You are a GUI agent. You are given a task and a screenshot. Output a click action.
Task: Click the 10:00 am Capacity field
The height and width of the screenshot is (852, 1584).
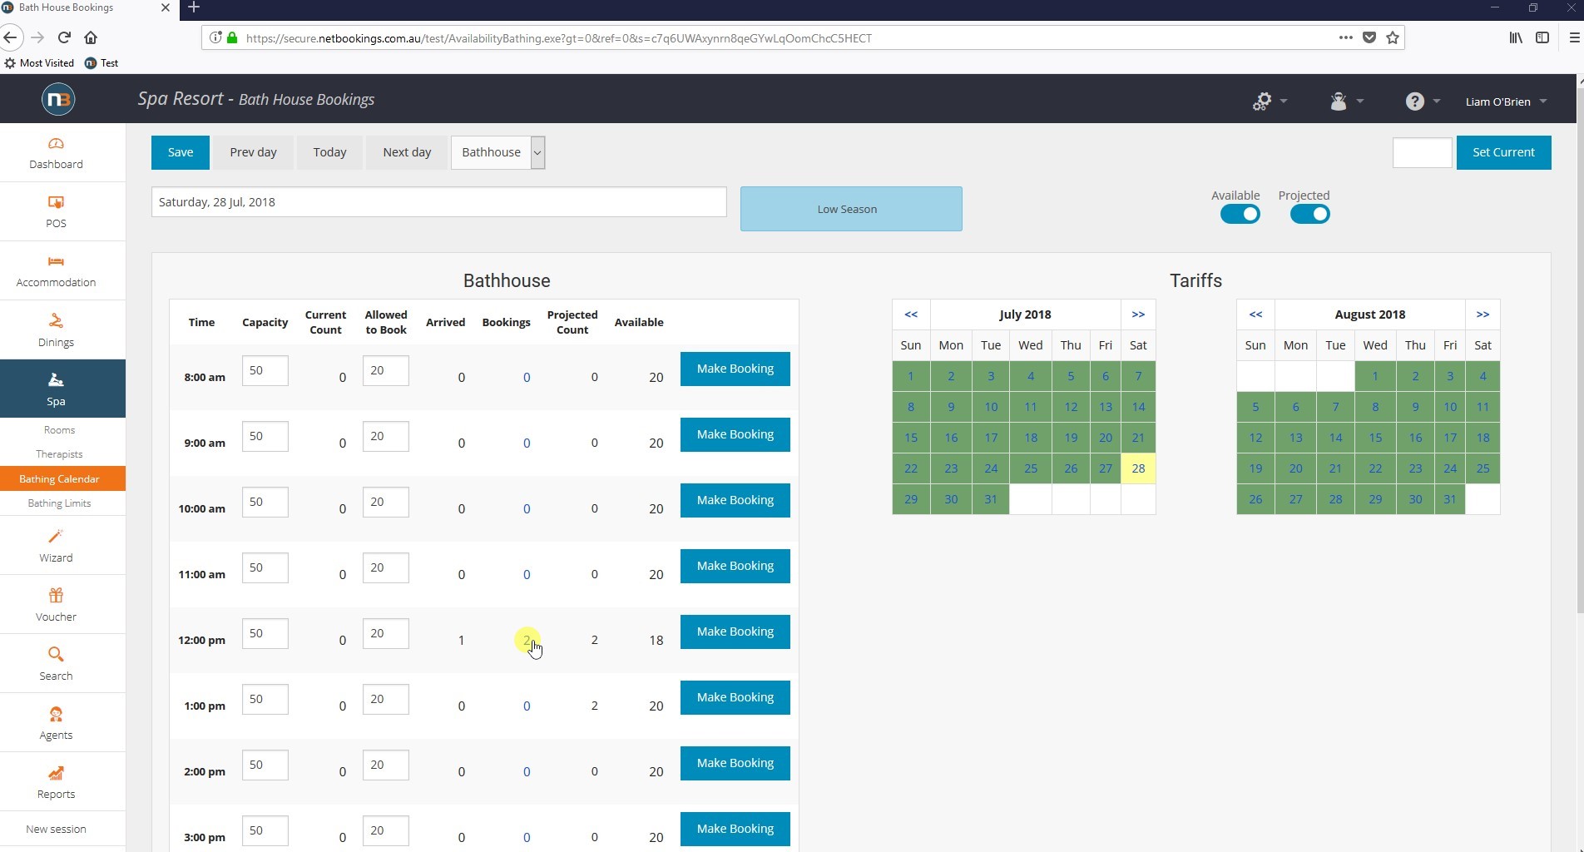(265, 502)
